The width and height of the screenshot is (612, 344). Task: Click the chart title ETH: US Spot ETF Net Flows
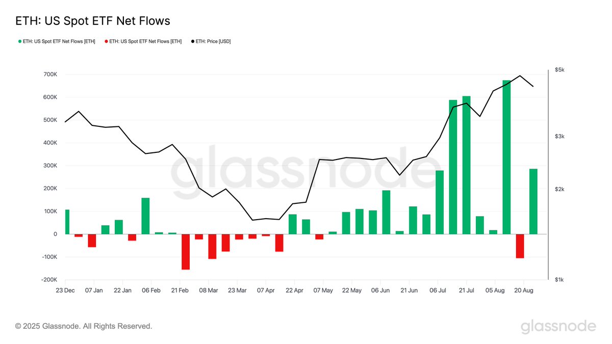[92, 21]
